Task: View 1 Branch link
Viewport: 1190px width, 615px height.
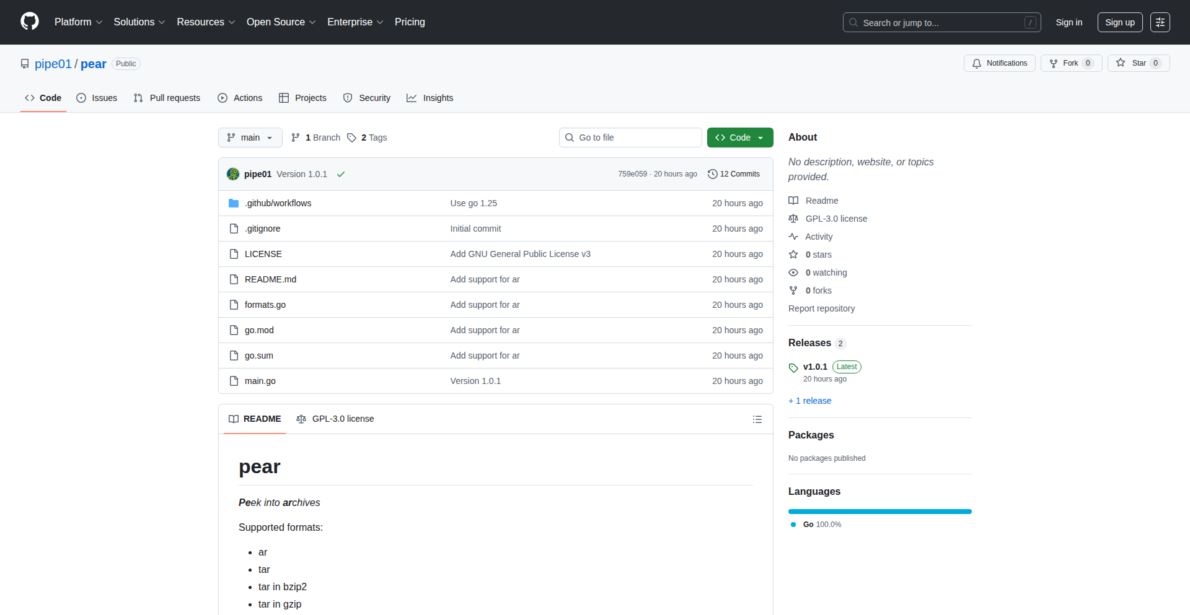Action: [x=316, y=137]
